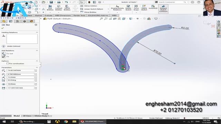Click the 75.00mm radius field
This screenshot has width=221, height=124.
[x=20, y=77]
